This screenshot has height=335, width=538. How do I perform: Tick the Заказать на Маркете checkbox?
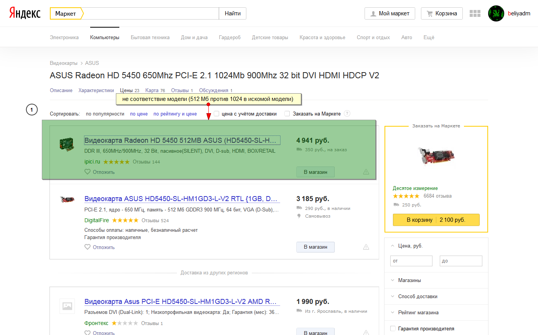287,114
